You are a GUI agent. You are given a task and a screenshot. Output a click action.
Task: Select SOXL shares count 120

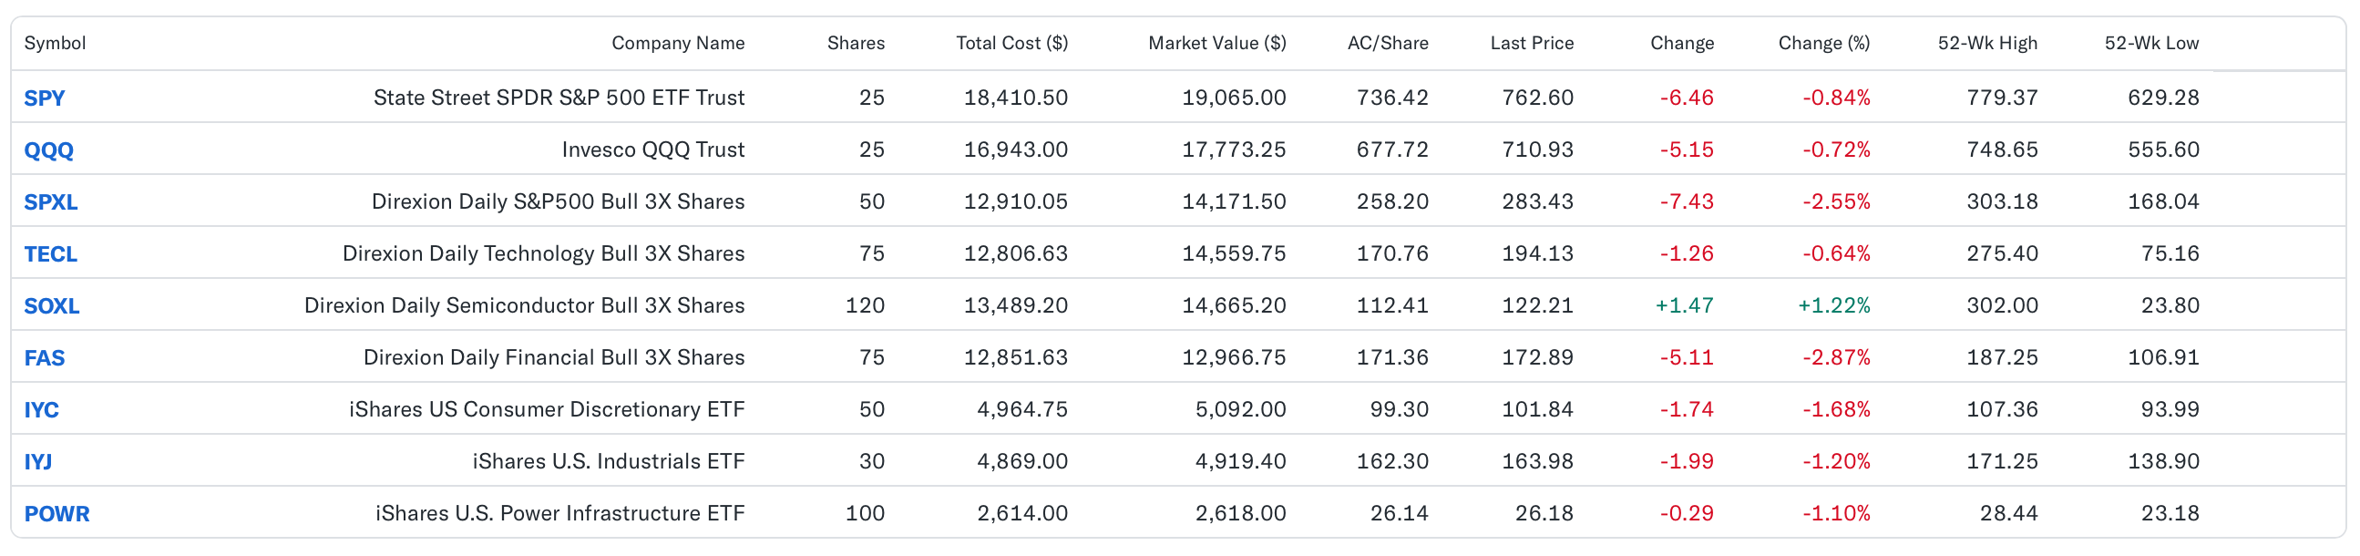pos(865,305)
